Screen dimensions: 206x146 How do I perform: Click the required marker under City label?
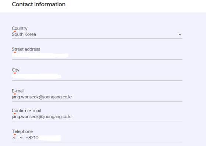15,73
